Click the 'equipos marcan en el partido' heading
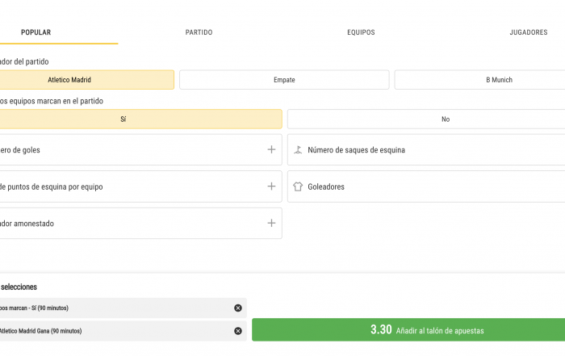The image size is (565, 356). click(52, 101)
